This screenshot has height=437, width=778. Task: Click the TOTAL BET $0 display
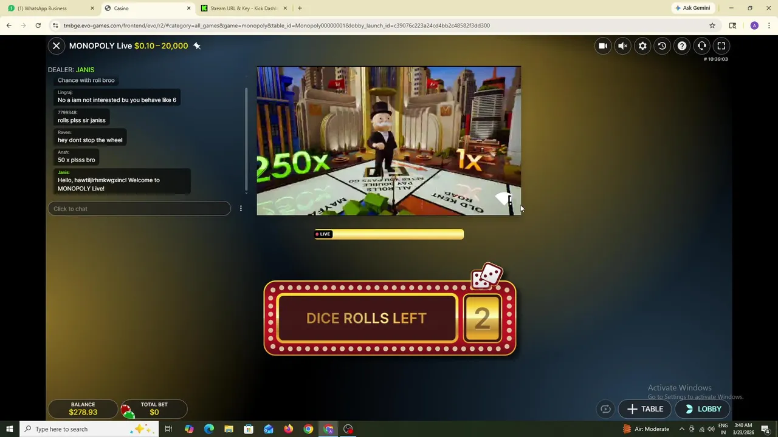point(154,408)
